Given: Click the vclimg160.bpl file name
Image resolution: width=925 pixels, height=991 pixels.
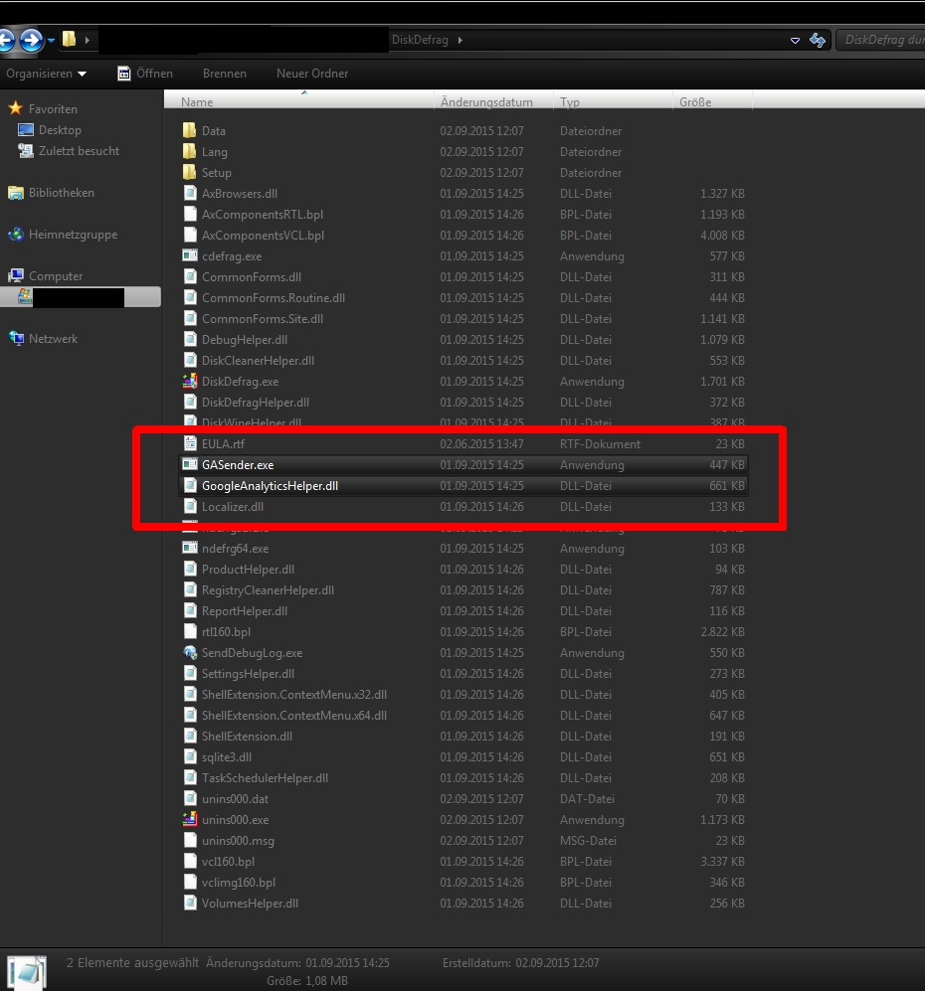Looking at the screenshot, I should 239,882.
